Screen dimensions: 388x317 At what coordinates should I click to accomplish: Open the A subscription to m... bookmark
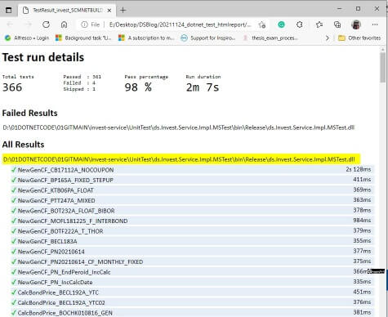click(x=146, y=38)
